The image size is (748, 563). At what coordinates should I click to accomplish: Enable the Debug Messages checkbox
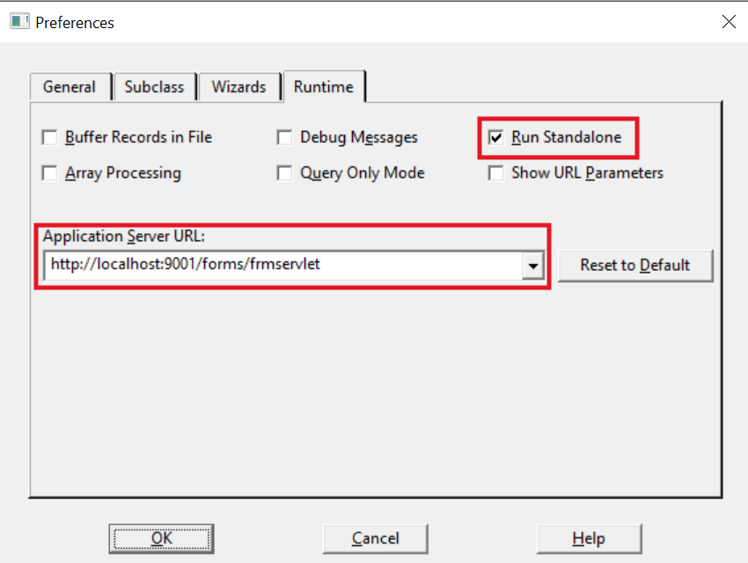[285, 137]
